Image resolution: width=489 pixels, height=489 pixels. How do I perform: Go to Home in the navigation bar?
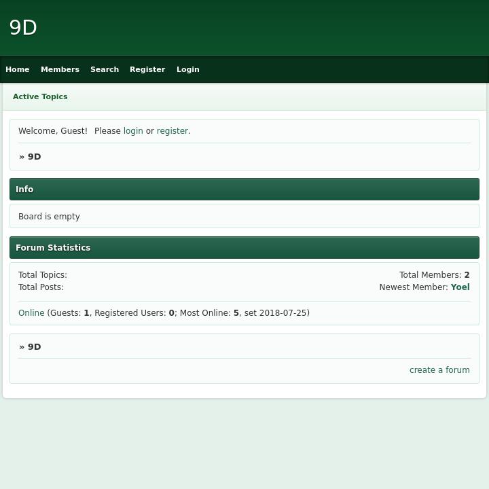point(18,69)
